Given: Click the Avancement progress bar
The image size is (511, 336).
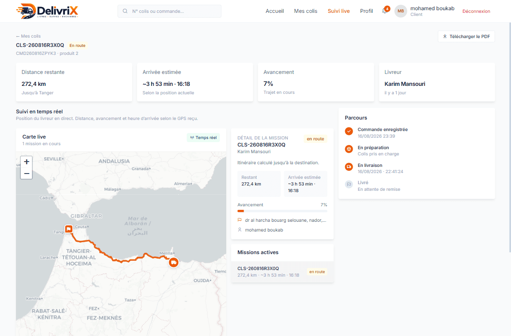Looking at the screenshot, I should (x=282, y=211).
